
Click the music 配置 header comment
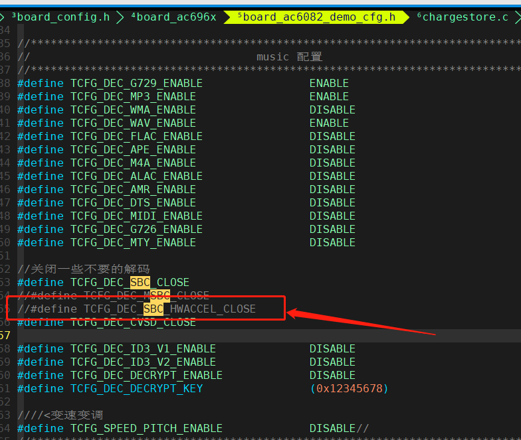tap(290, 57)
